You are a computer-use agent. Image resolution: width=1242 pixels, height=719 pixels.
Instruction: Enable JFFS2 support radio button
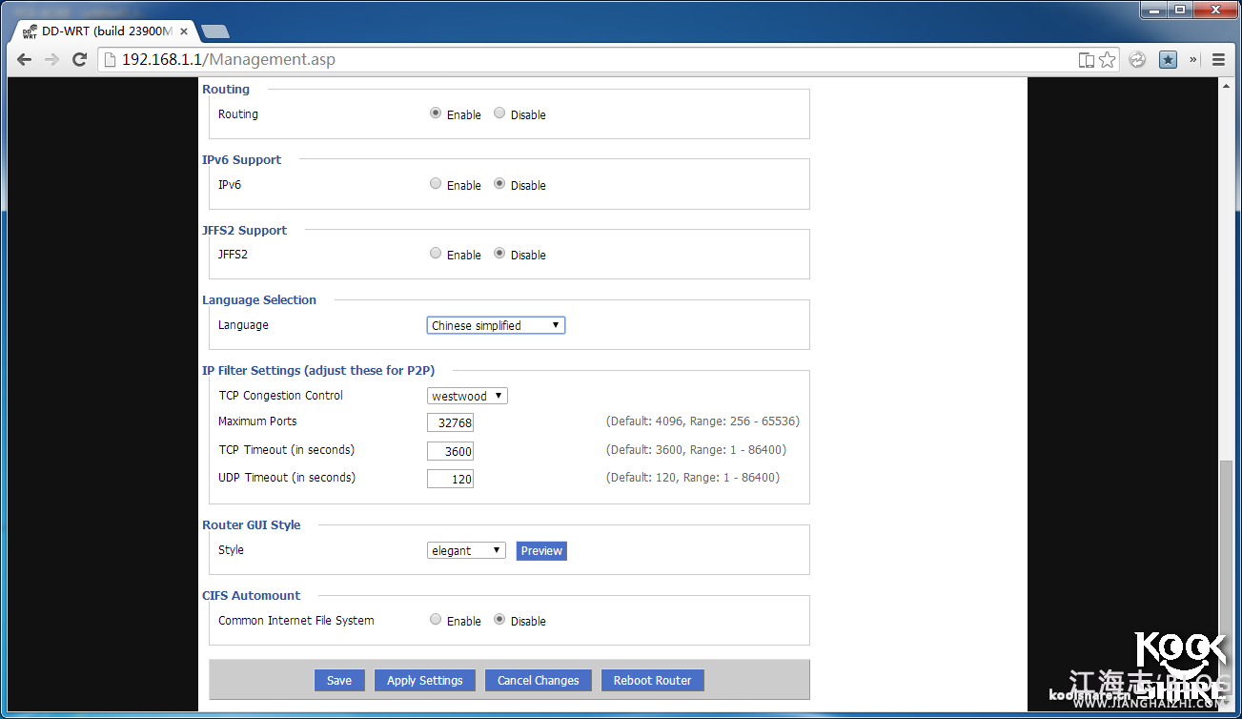coord(436,254)
